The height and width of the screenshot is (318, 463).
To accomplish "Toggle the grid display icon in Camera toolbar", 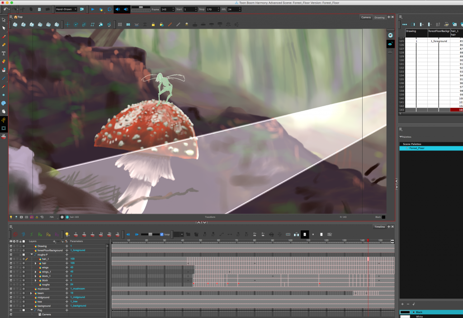I will point(120,24).
